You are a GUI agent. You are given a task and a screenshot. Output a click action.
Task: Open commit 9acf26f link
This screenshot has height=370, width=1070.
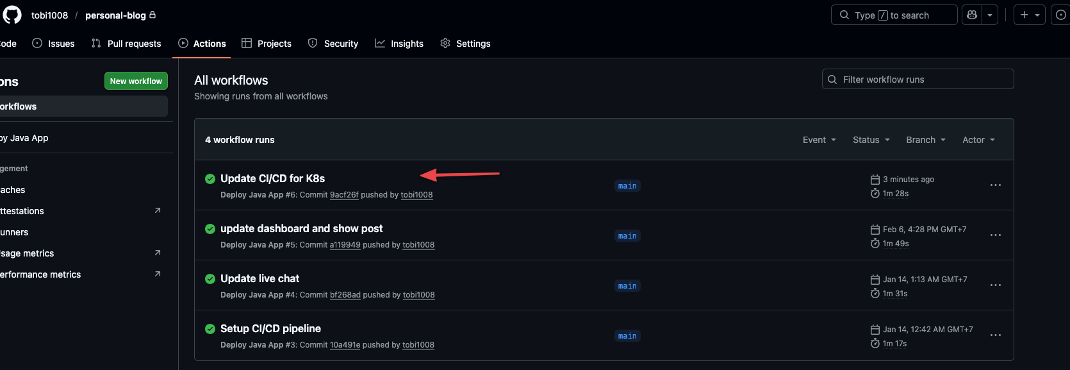(x=344, y=195)
